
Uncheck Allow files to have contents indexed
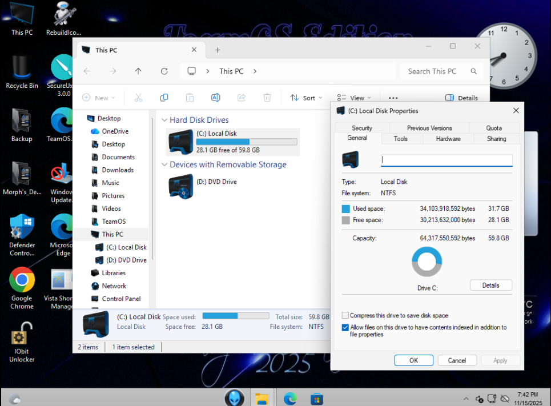[345, 328]
